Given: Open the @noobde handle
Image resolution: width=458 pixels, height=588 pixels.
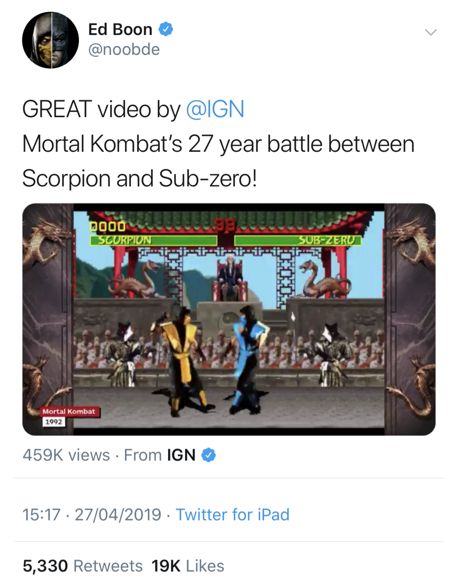Looking at the screenshot, I should pyautogui.click(x=124, y=49).
